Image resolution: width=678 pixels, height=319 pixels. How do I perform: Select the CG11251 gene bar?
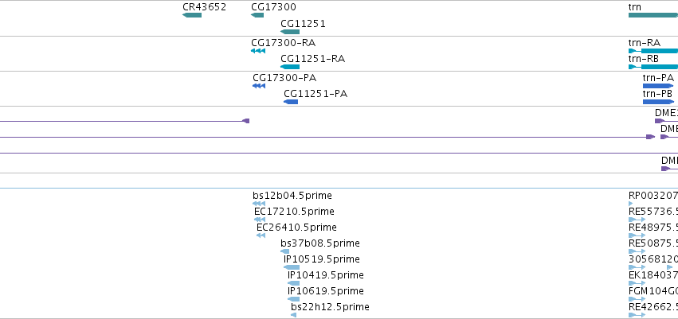pos(290,32)
